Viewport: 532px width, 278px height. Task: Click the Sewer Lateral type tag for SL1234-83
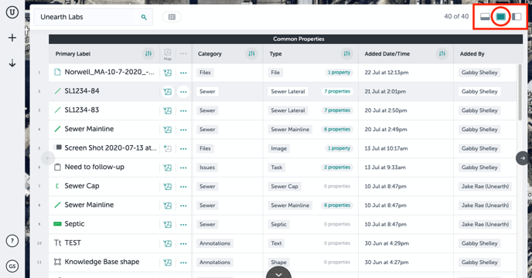point(288,110)
